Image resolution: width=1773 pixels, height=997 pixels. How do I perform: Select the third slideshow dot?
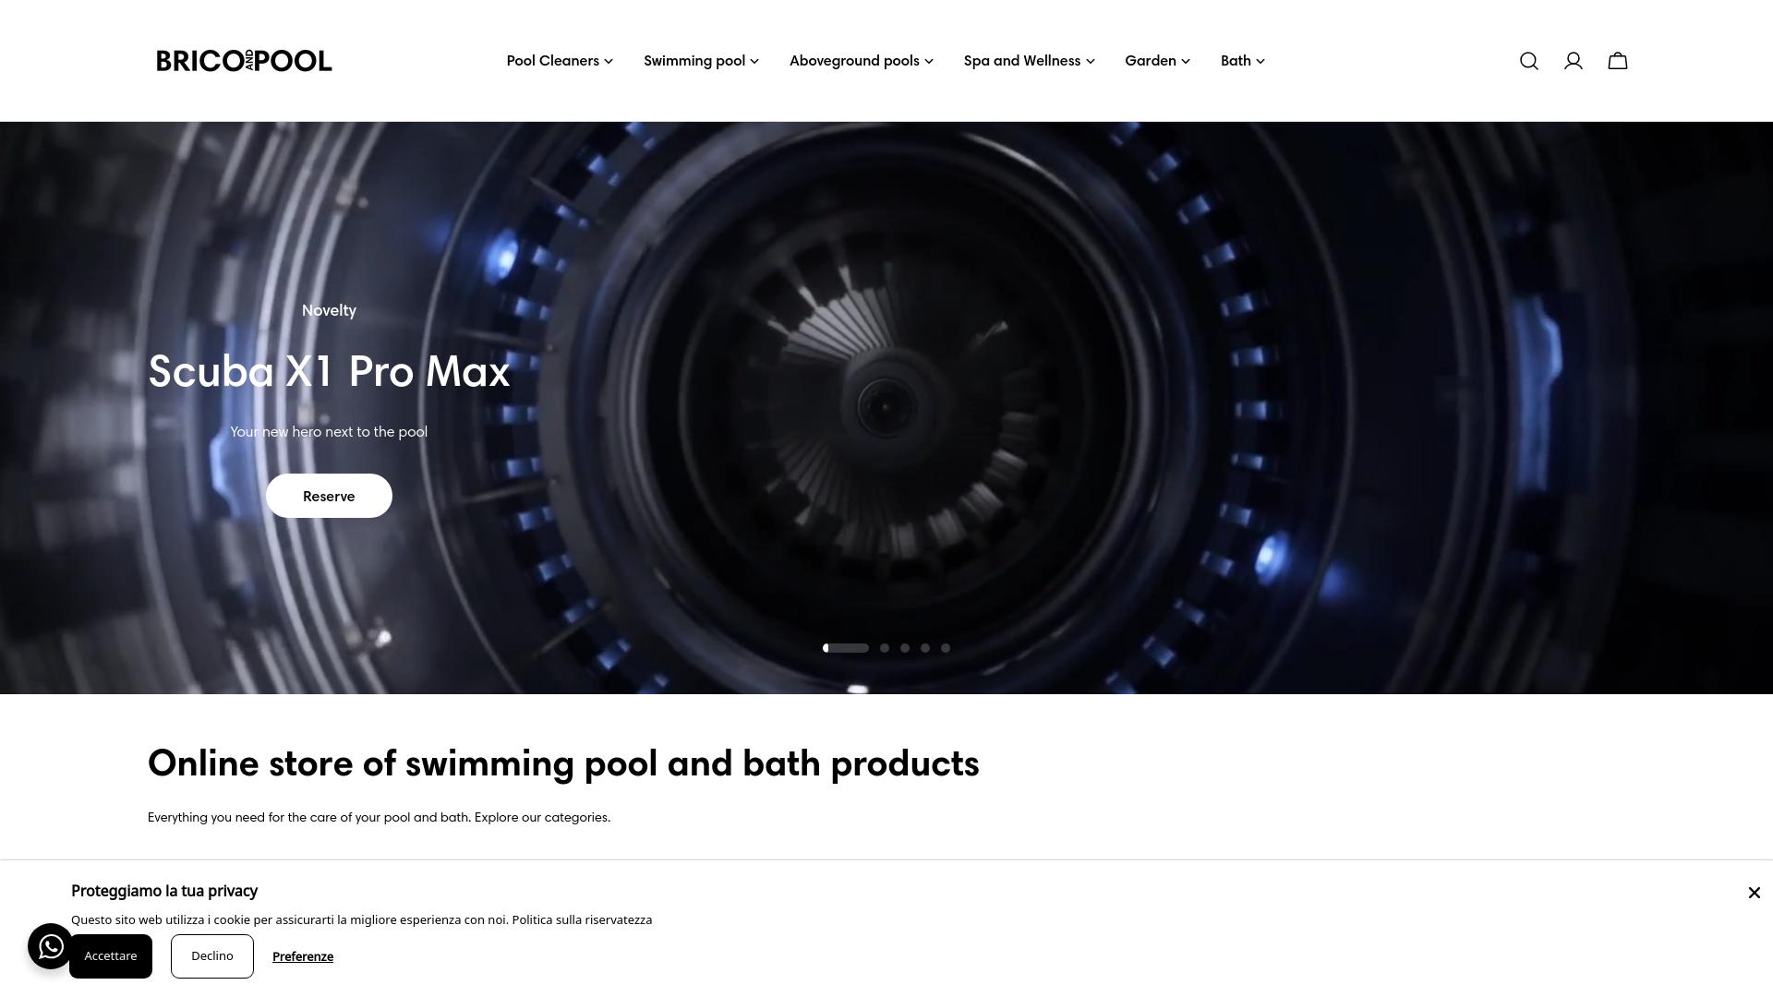pos(905,648)
